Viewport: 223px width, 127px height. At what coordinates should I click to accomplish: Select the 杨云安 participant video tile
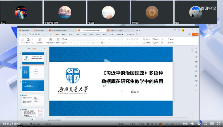point(152,12)
